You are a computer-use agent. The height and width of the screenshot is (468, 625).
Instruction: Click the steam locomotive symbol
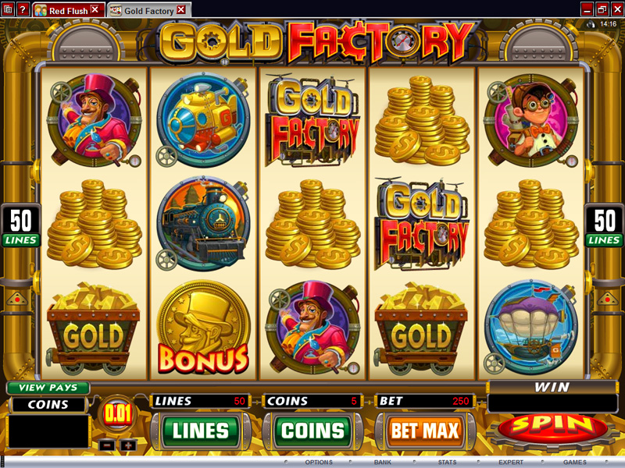point(203,224)
